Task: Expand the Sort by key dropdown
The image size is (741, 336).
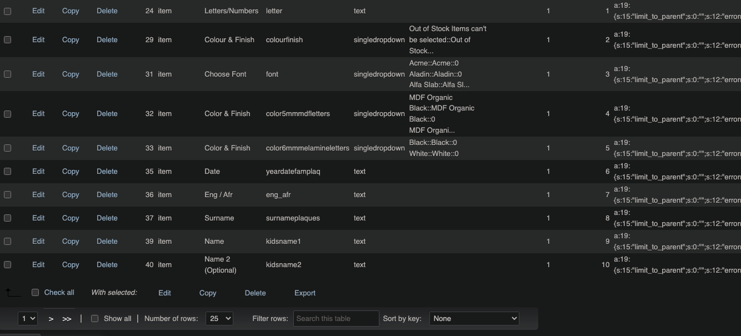Action: pos(474,319)
